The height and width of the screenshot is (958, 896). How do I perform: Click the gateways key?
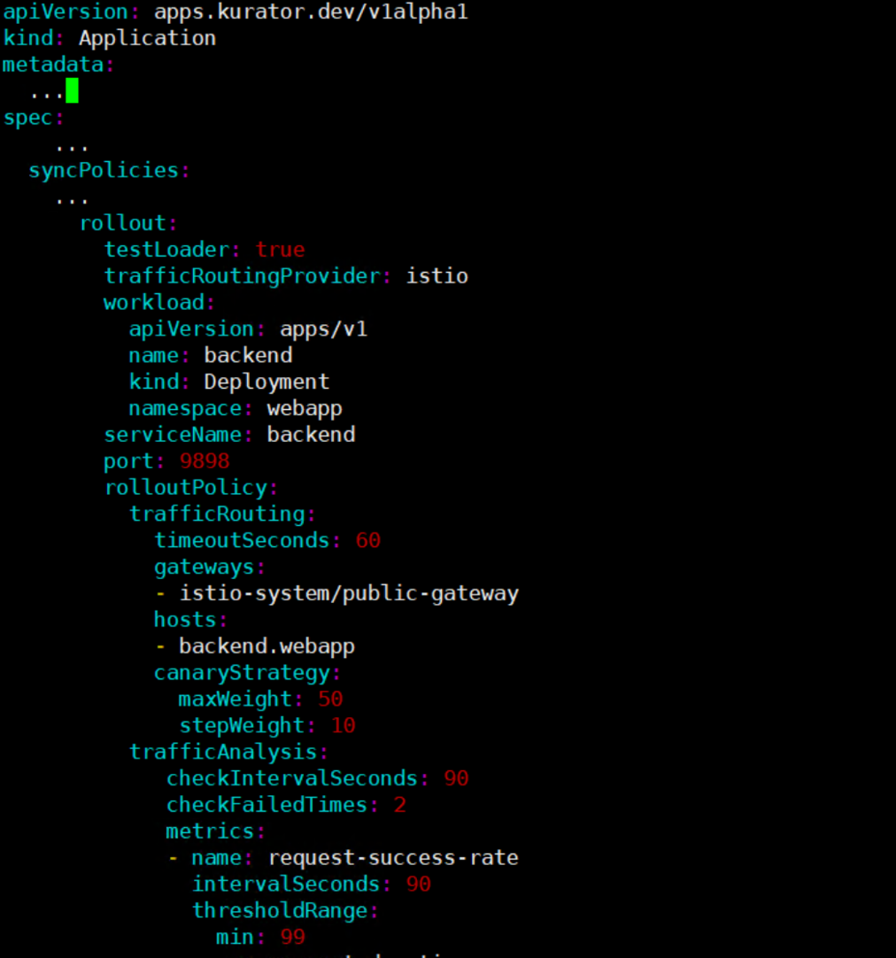[204, 567]
